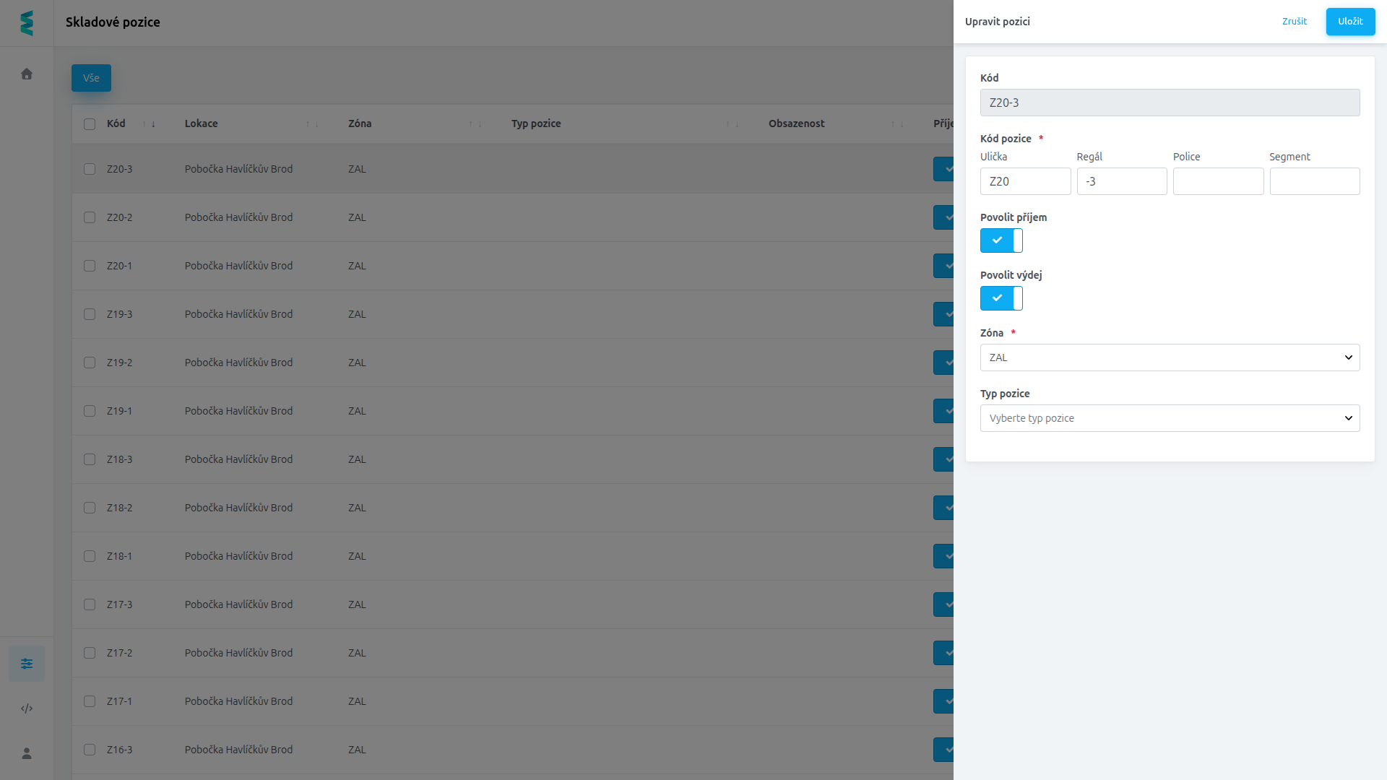Open the user profile icon in sidebar
Screen dimensions: 1387x780
(x=27, y=753)
